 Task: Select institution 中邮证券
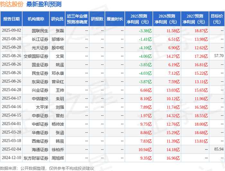click(40, 124)
